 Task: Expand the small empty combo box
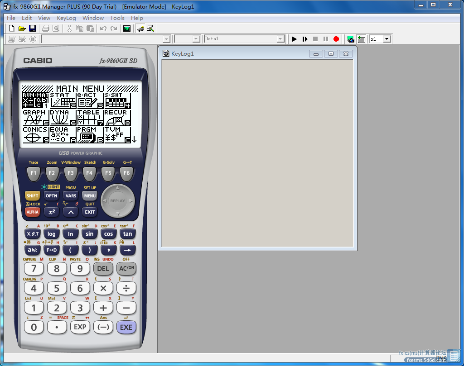click(x=197, y=39)
